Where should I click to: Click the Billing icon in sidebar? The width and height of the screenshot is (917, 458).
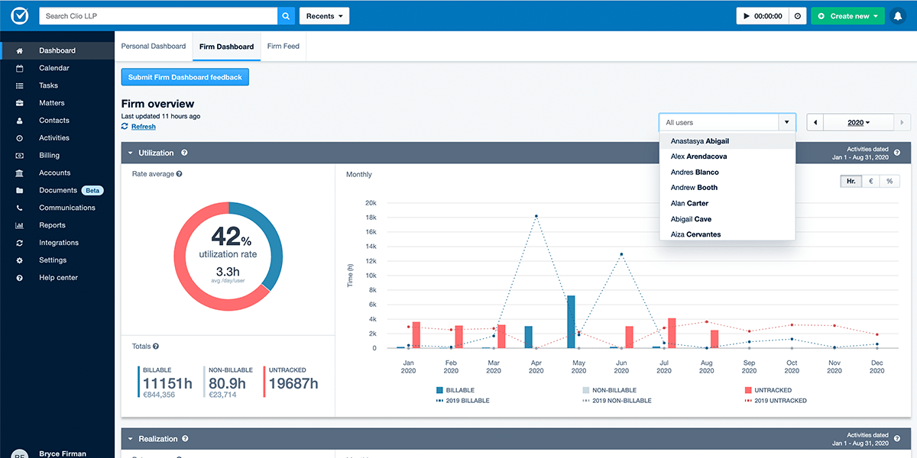pyautogui.click(x=20, y=155)
